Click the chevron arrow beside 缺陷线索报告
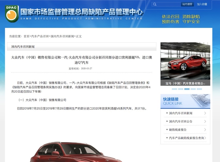 205,130
